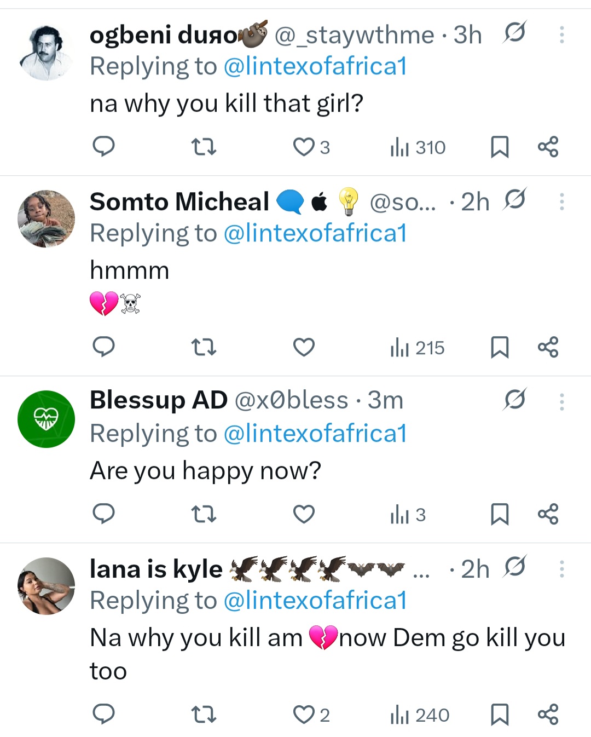591x737 pixels.
Task: Bookmark Blessup AD's tweet
Action: [x=500, y=514]
